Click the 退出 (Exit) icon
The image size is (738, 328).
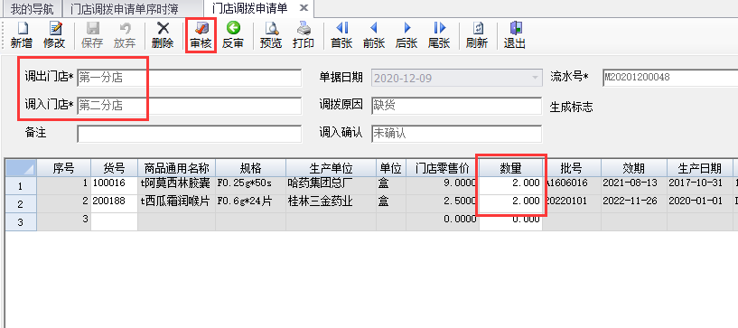pos(515,35)
